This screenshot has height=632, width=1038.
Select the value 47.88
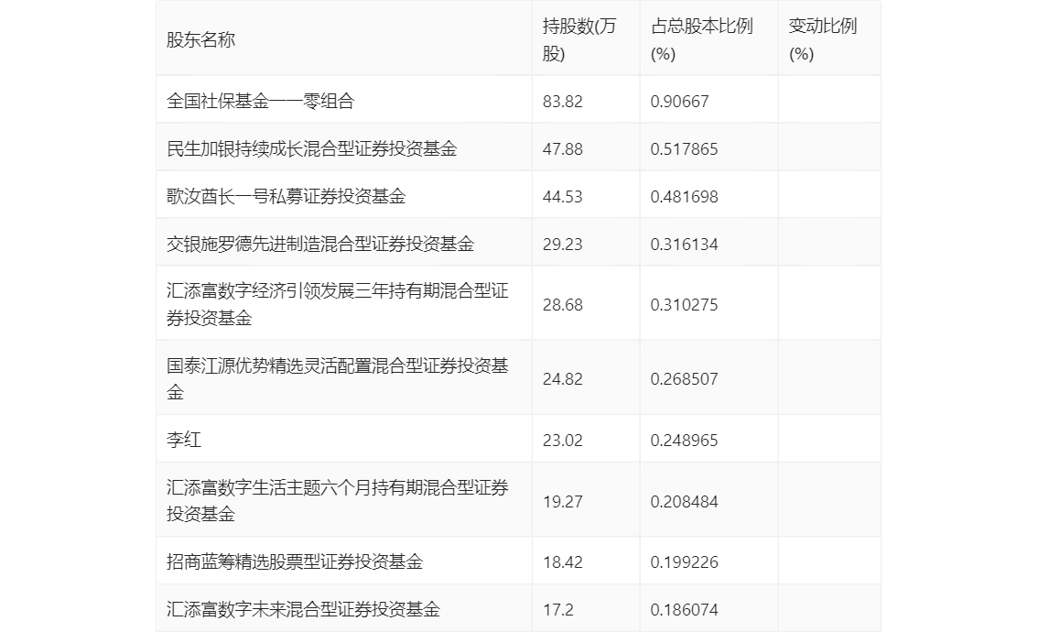pyautogui.click(x=563, y=149)
